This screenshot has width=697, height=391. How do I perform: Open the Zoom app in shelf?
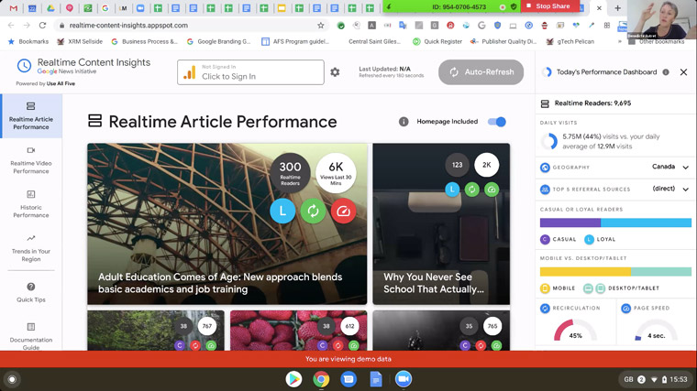click(404, 379)
